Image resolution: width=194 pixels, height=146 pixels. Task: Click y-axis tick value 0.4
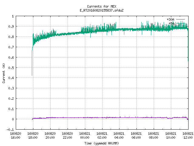pyautogui.click(x=11, y=78)
